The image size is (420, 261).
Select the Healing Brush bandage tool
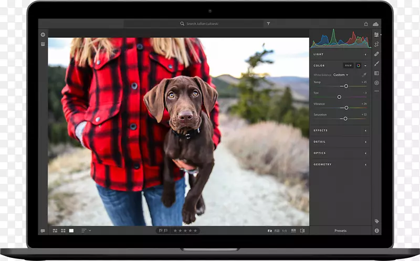[376, 54]
